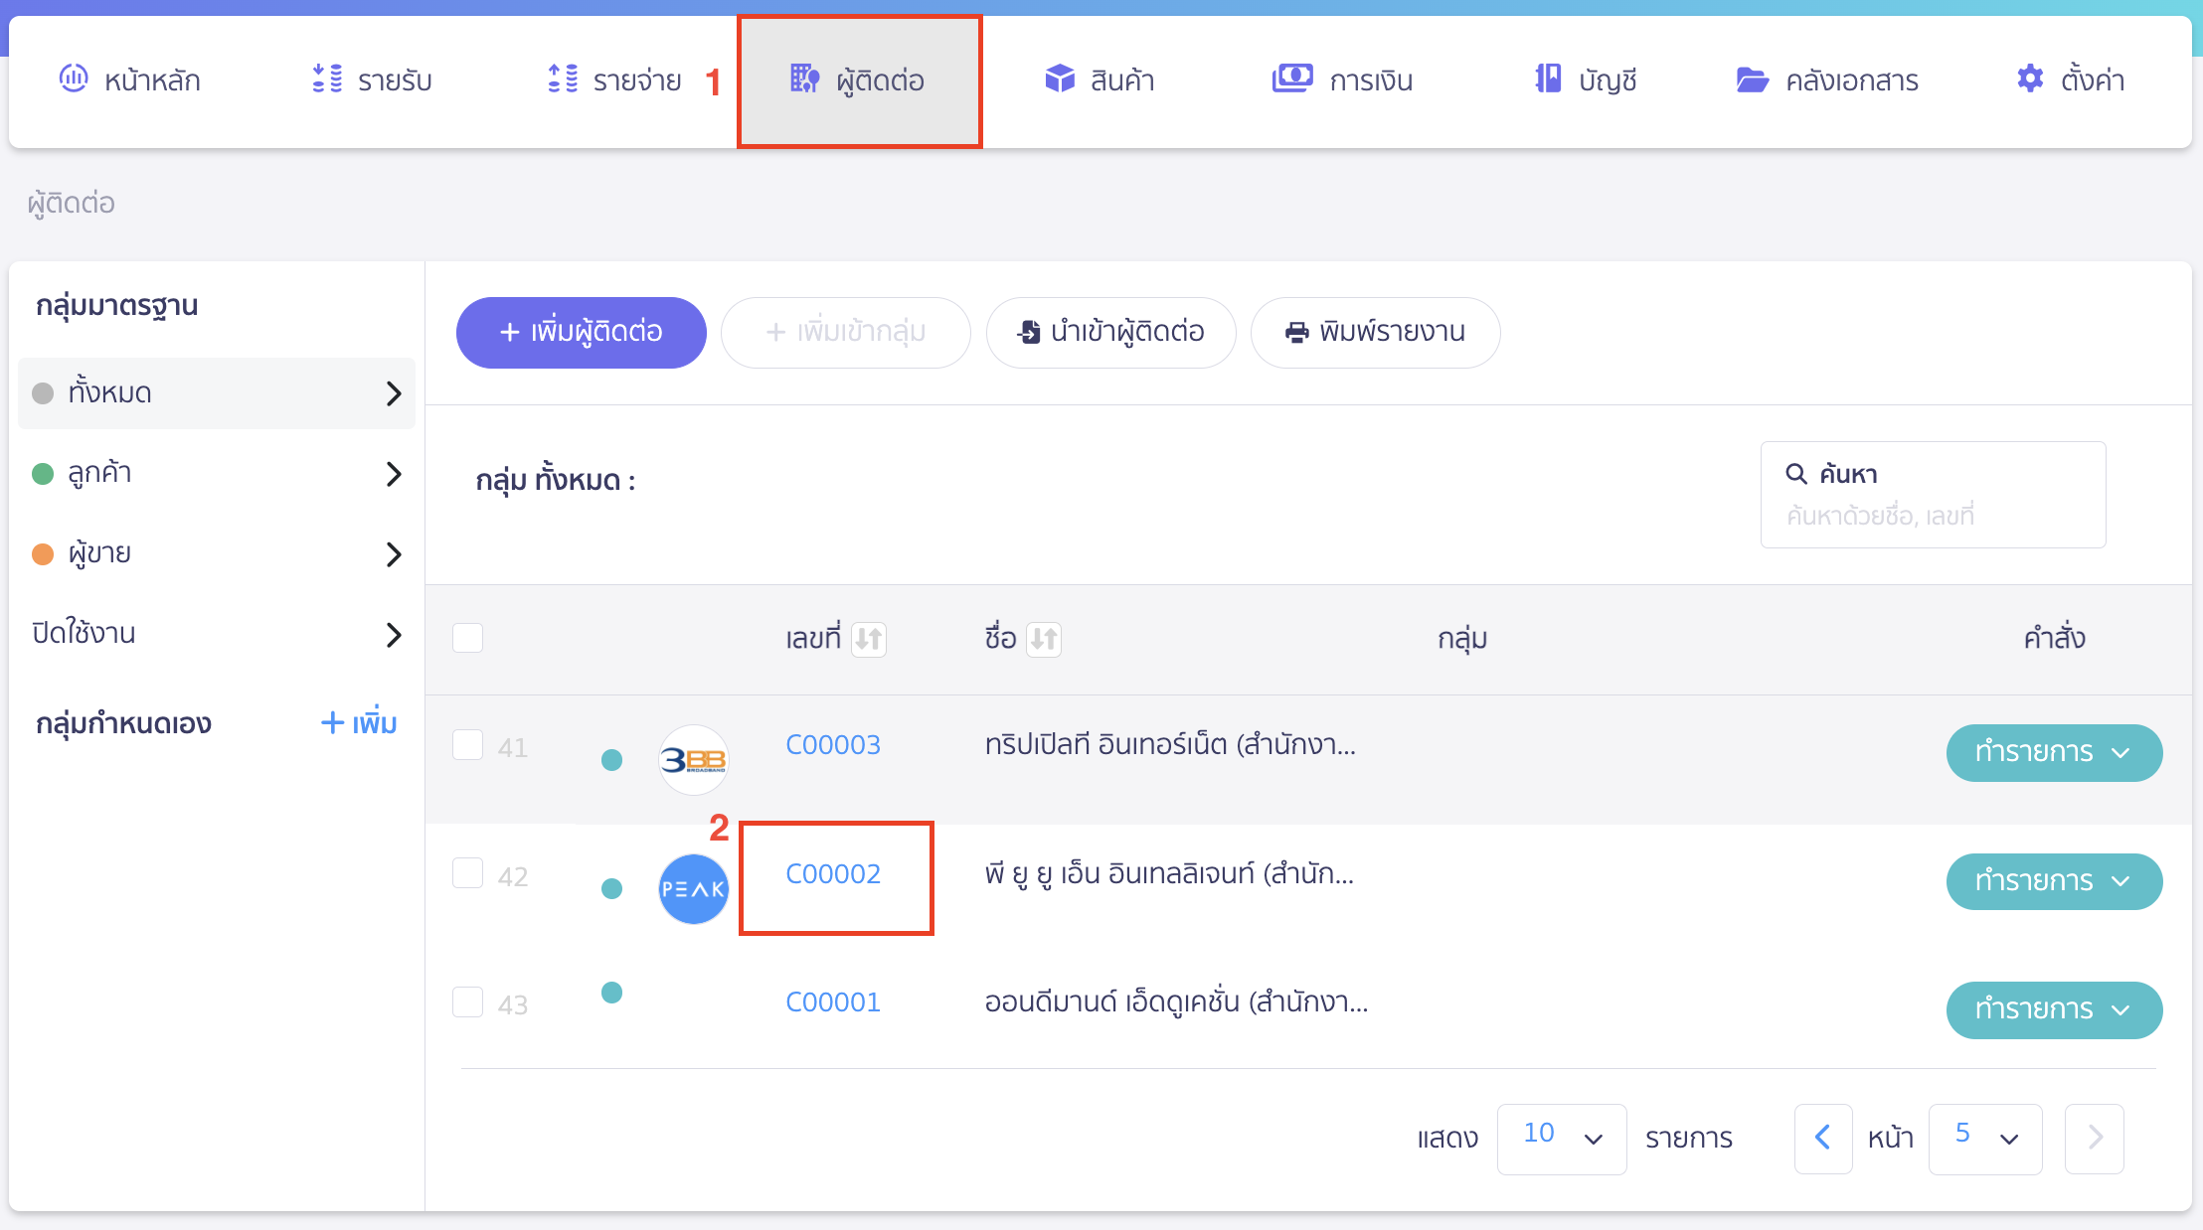Click the ตั้งค่า settings gear icon
Screen dimensions: 2203x1230
tap(2028, 78)
